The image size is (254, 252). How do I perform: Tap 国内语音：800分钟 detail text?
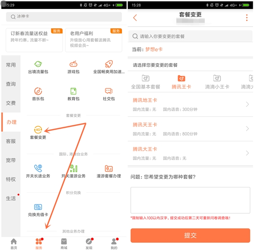pyautogui.click(x=180, y=134)
